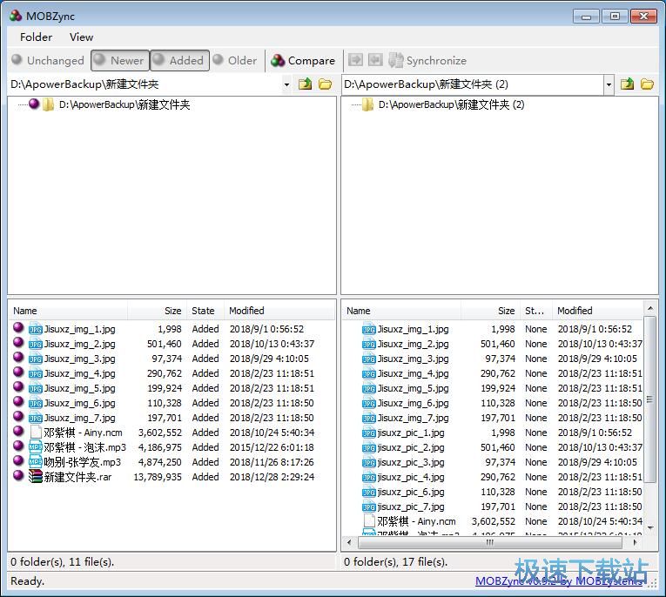Image resolution: width=666 pixels, height=597 pixels.
Task: Click the left pane up-folder icon
Action: click(x=305, y=84)
